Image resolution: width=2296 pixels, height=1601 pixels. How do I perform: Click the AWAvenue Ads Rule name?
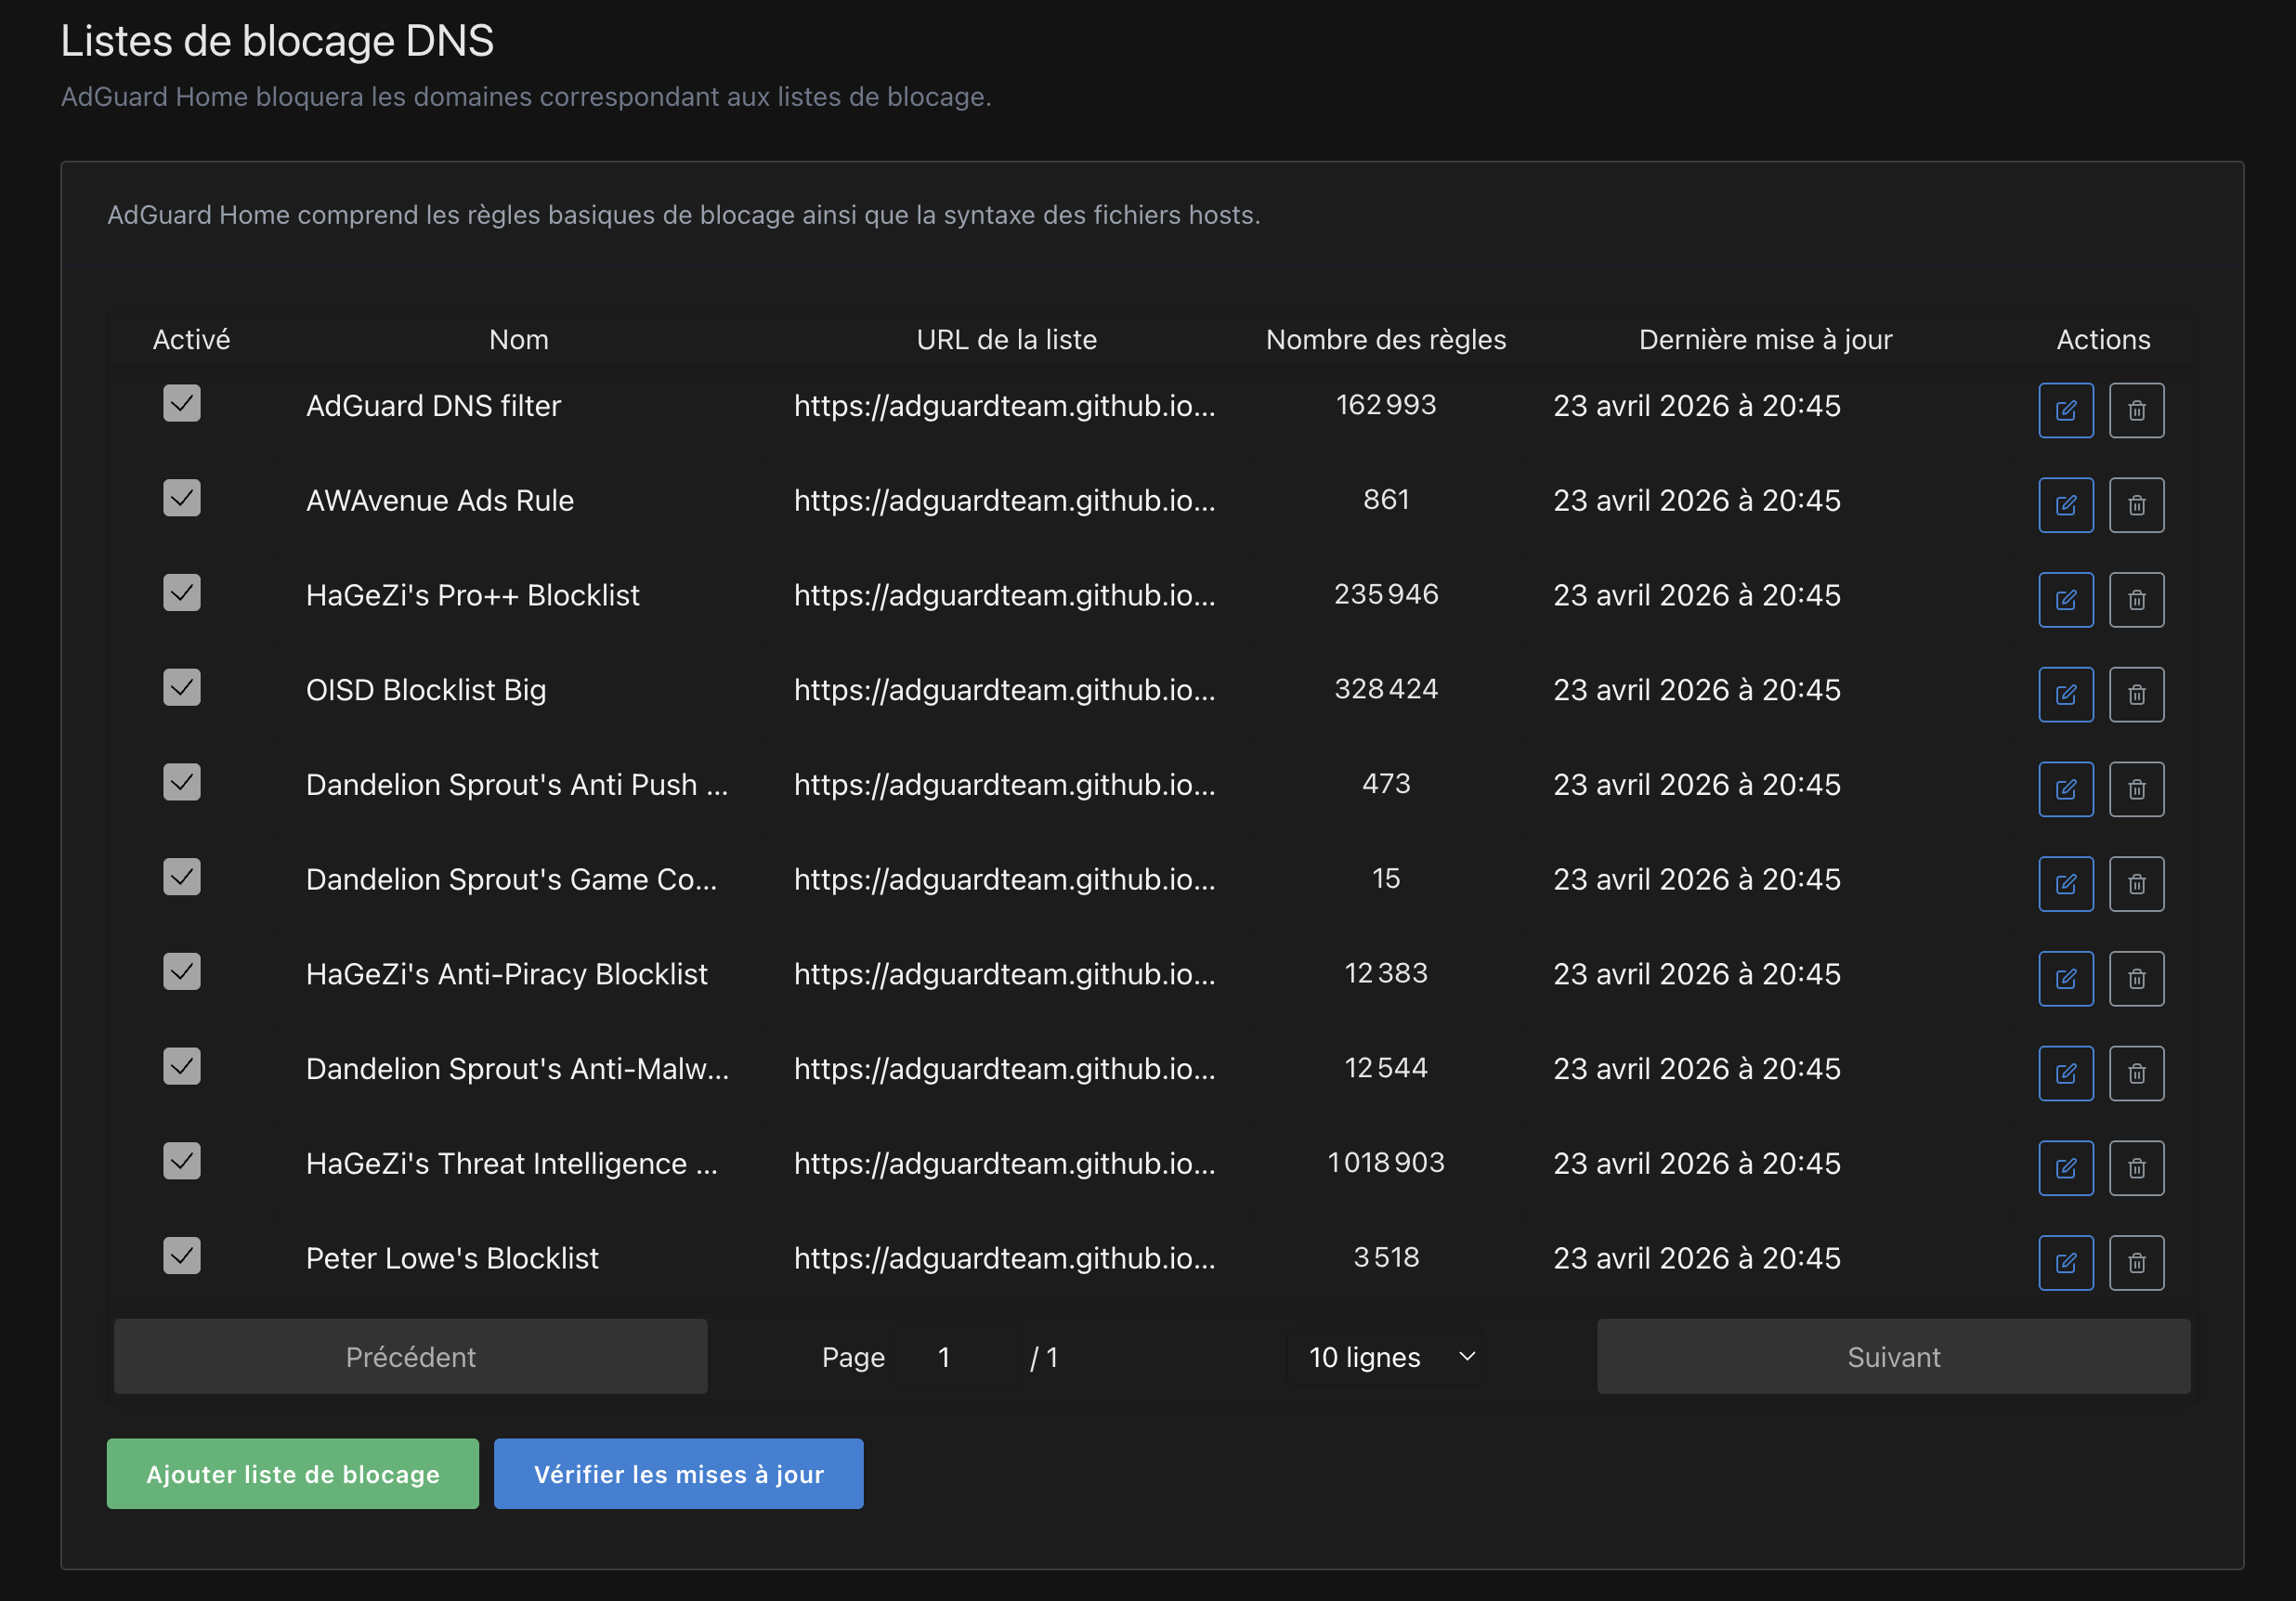coord(440,501)
